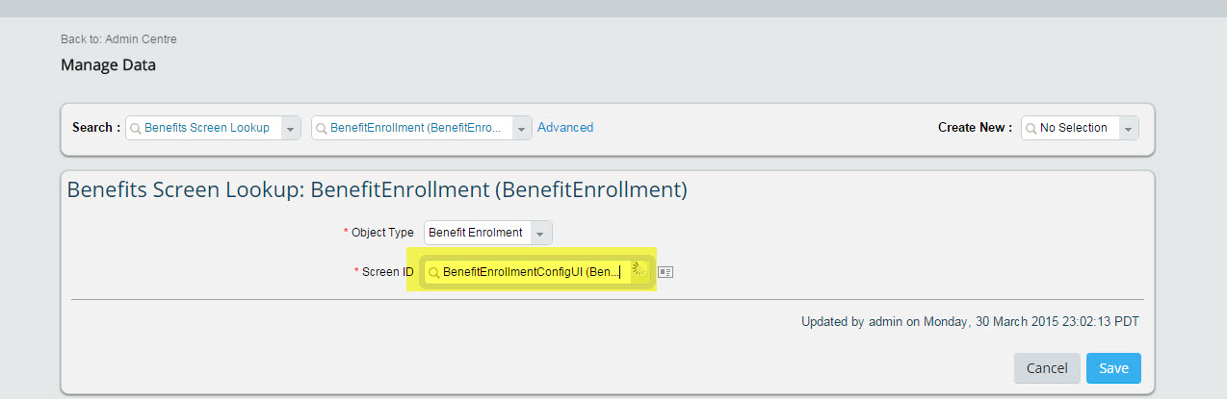Click the Benefits Screen Lookup record heading
This screenshot has height=399, width=1227.
pyautogui.click(x=377, y=190)
